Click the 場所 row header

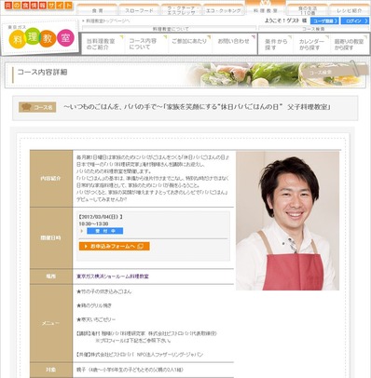(51, 277)
